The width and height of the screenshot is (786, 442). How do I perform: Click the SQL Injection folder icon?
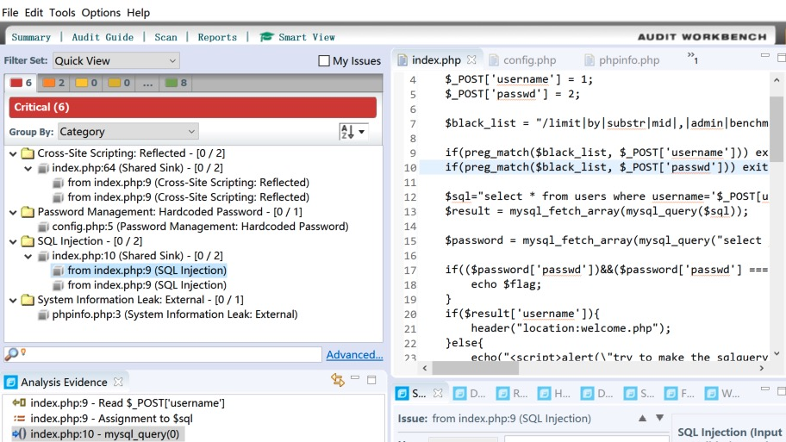28,241
